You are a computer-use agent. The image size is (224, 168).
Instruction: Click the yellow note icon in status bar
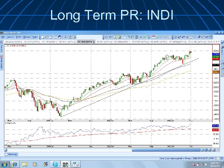click(x=217, y=158)
